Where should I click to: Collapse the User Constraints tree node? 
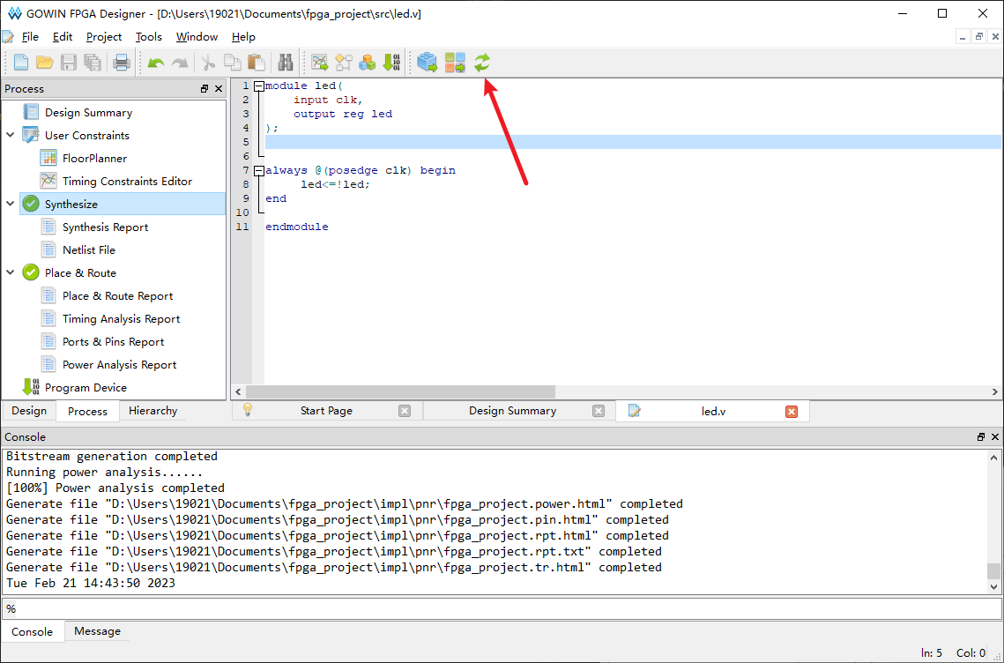pyautogui.click(x=11, y=135)
